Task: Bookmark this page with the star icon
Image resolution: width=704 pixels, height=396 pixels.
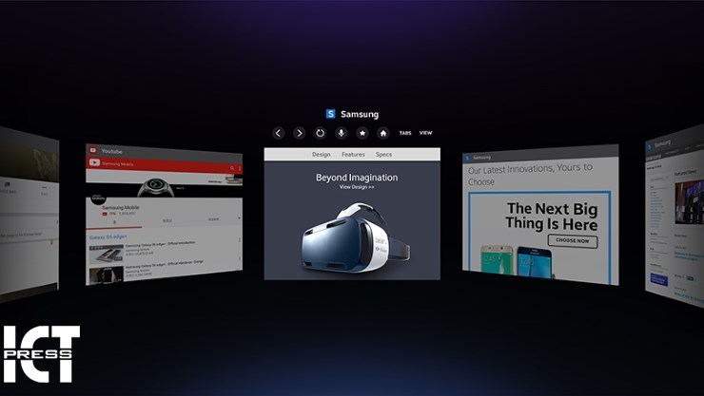Action: [x=362, y=133]
